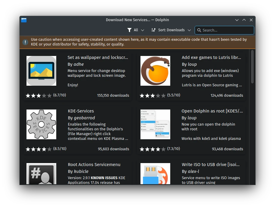Click the 95,603 downloads count
This screenshot has height=208, width=275.
click(x=113, y=149)
